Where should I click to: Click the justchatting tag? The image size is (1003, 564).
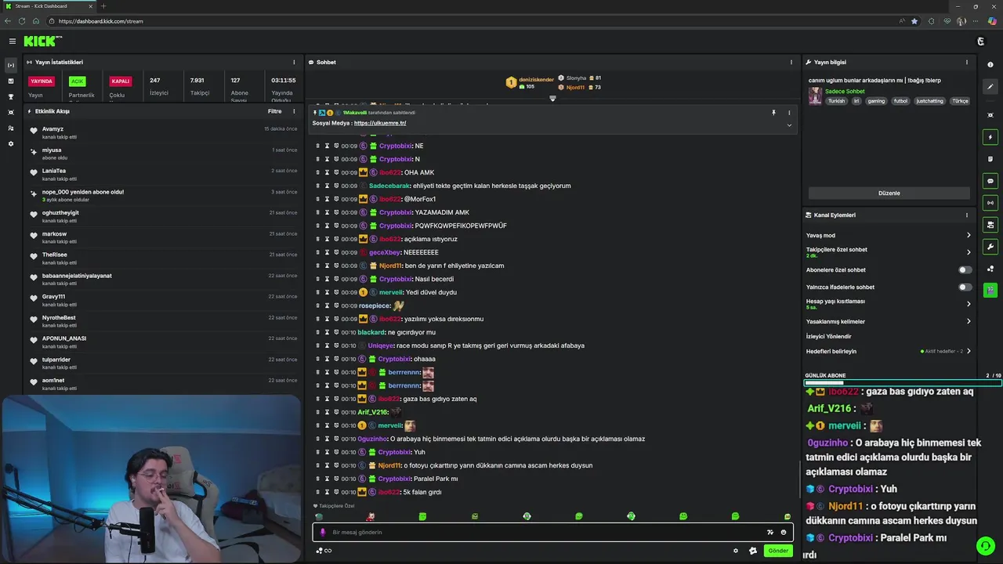[930, 101]
